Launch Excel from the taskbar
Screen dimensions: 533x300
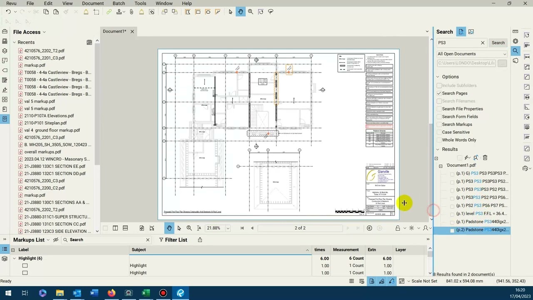[x=146, y=293]
